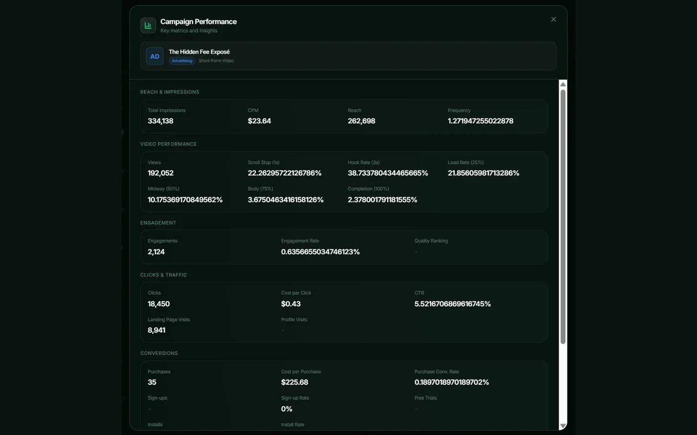Viewport: 697px width, 435px height.
Task: Select 'The Hidden Fee Exposé' title
Action: tap(199, 52)
